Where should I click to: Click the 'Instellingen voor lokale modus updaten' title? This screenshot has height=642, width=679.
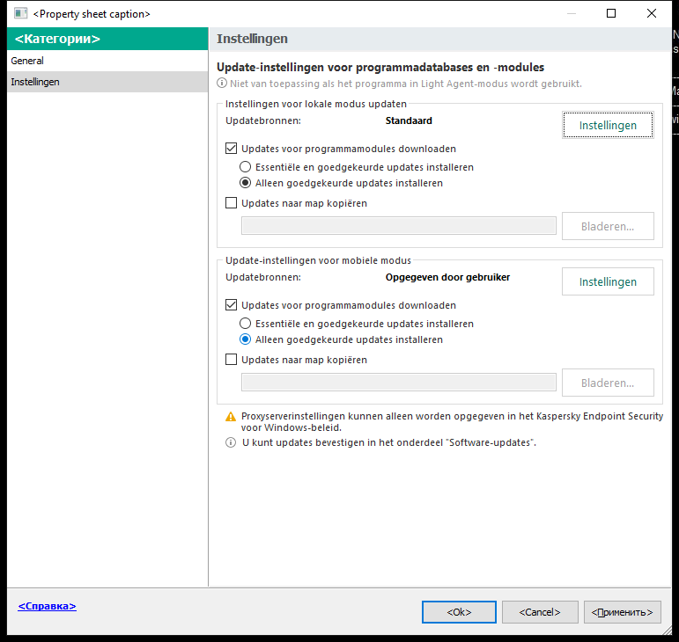316,104
